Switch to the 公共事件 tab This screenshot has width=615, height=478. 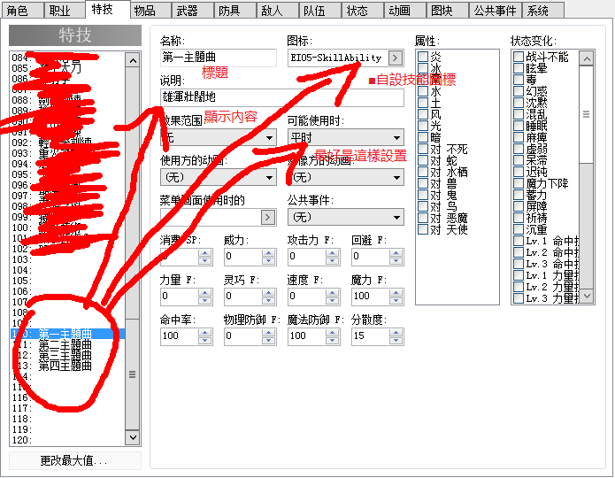tap(495, 11)
